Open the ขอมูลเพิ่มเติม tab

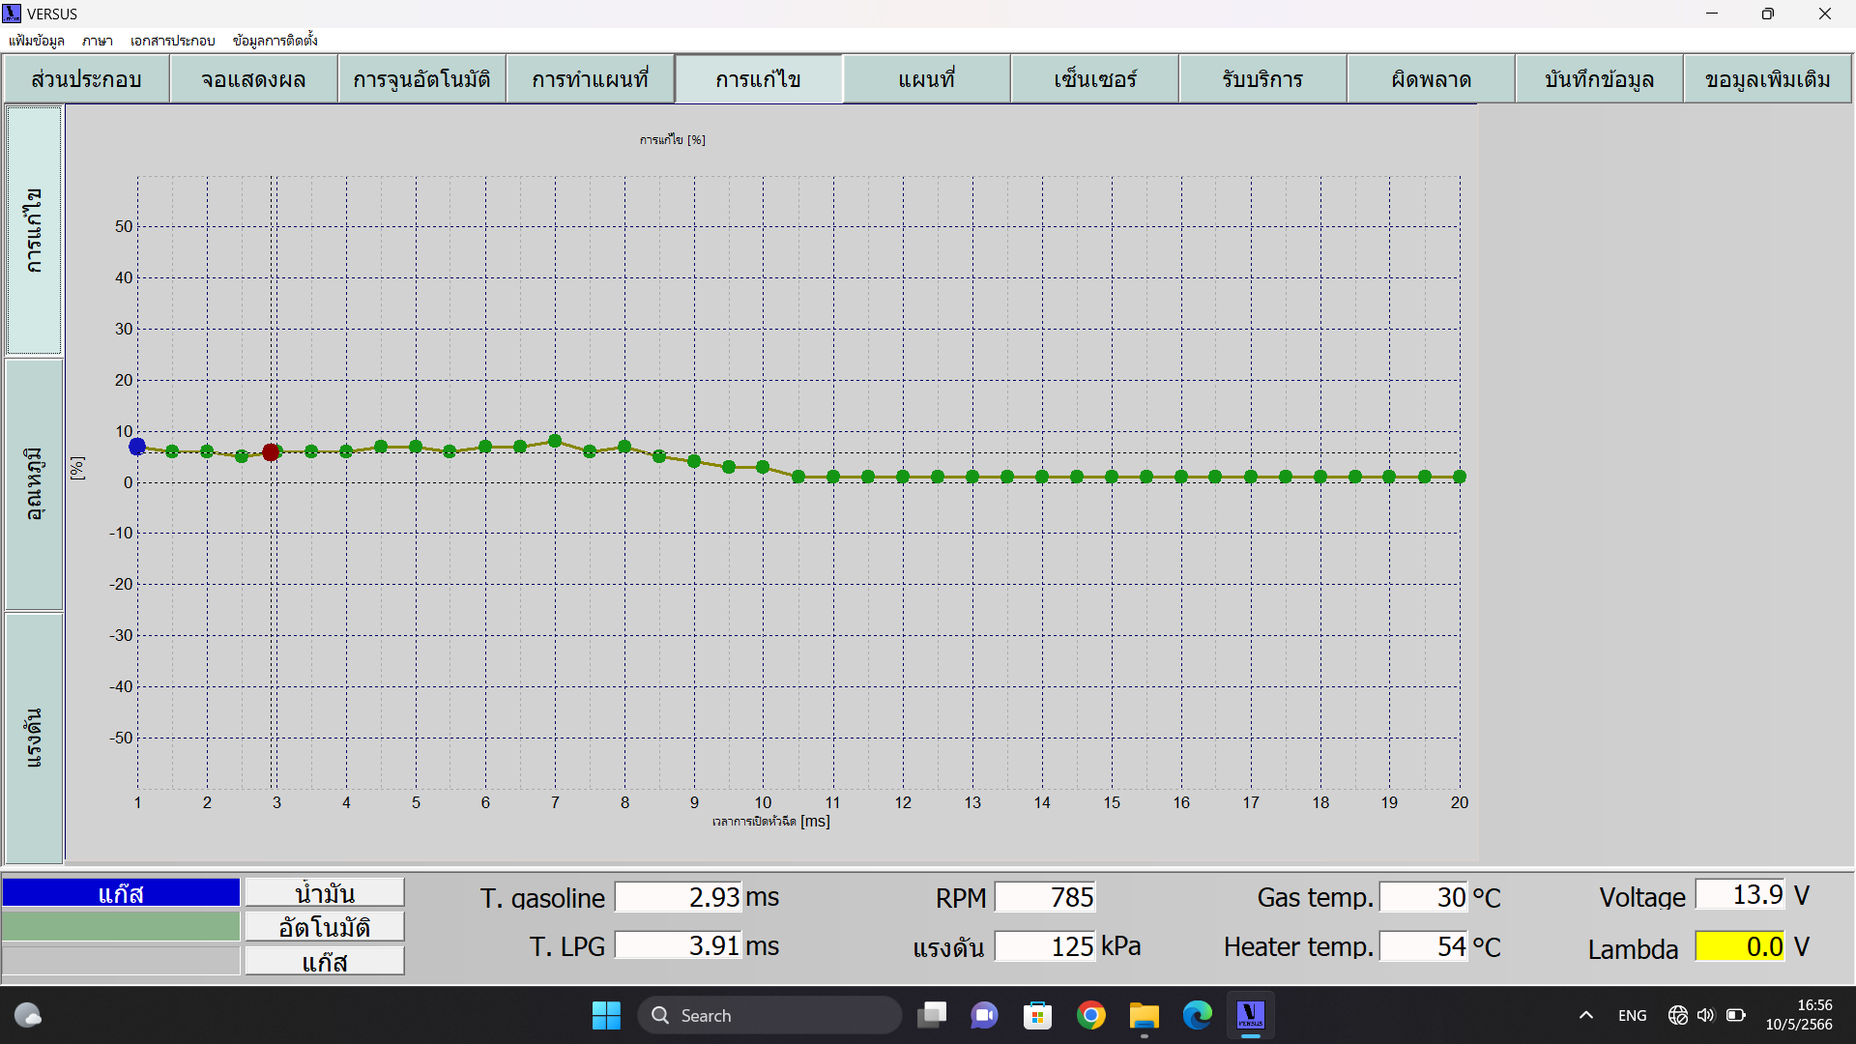[1767, 79]
